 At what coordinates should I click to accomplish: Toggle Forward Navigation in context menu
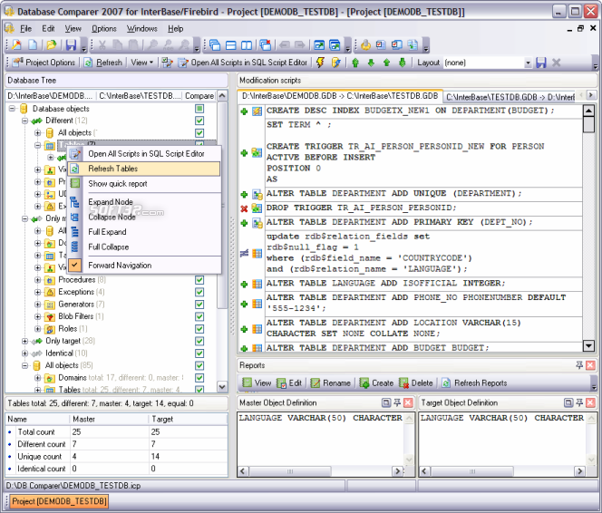coord(144,266)
